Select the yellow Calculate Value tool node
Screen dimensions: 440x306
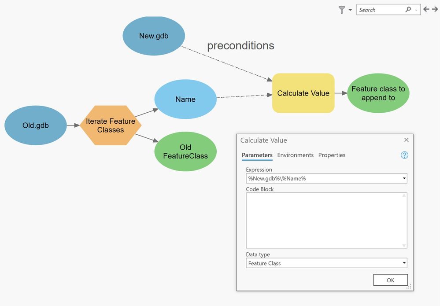click(x=303, y=93)
